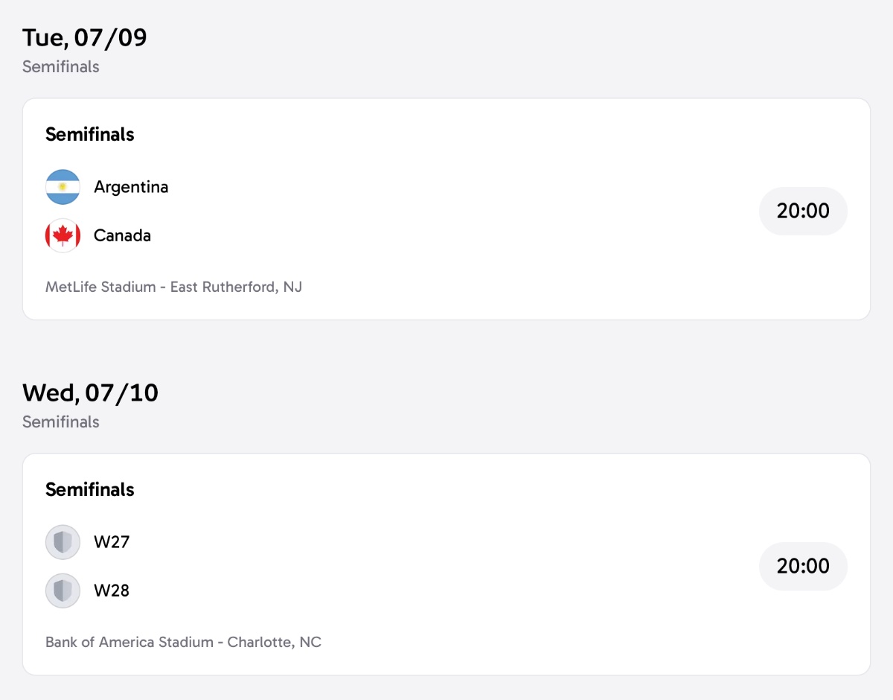Click the 20:00 time for Argentina vs Canada
This screenshot has width=893, height=700.
[x=803, y=211]
